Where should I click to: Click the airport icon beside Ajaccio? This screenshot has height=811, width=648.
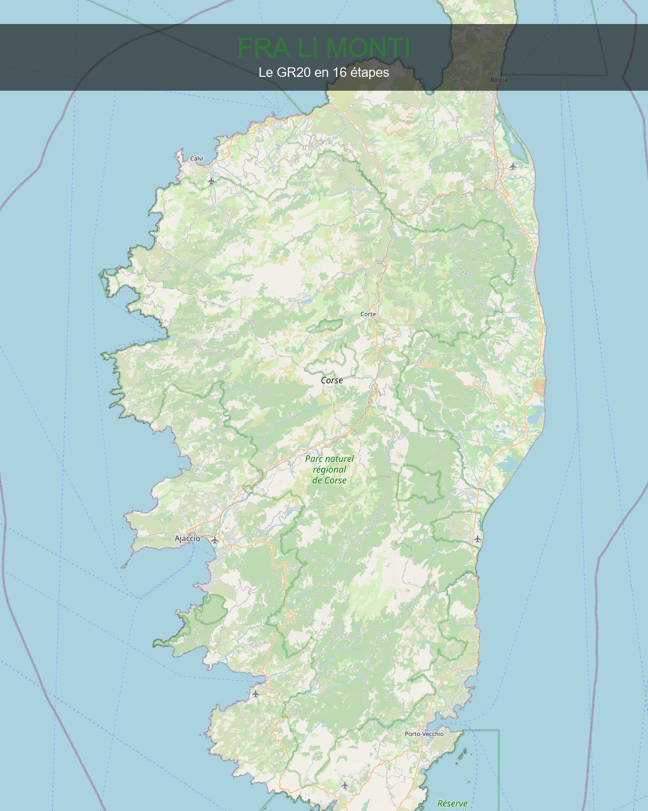click(215, 540)
